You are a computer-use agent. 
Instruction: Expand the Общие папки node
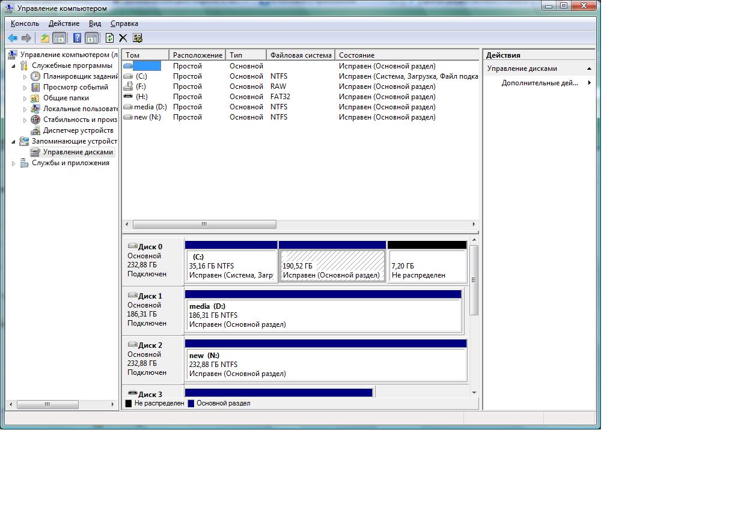(x=25, y=99)
